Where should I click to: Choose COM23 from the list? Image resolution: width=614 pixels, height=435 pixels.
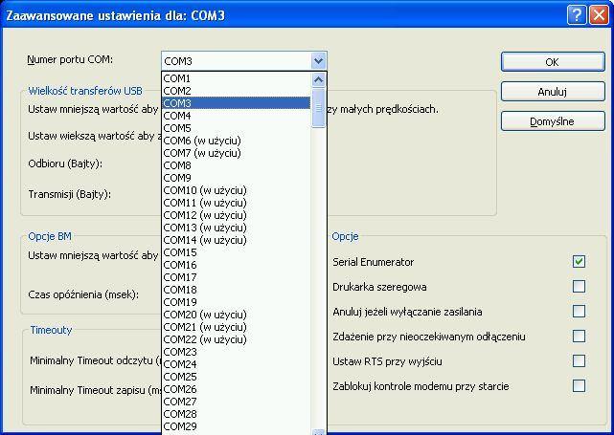(x=237, y=352)
